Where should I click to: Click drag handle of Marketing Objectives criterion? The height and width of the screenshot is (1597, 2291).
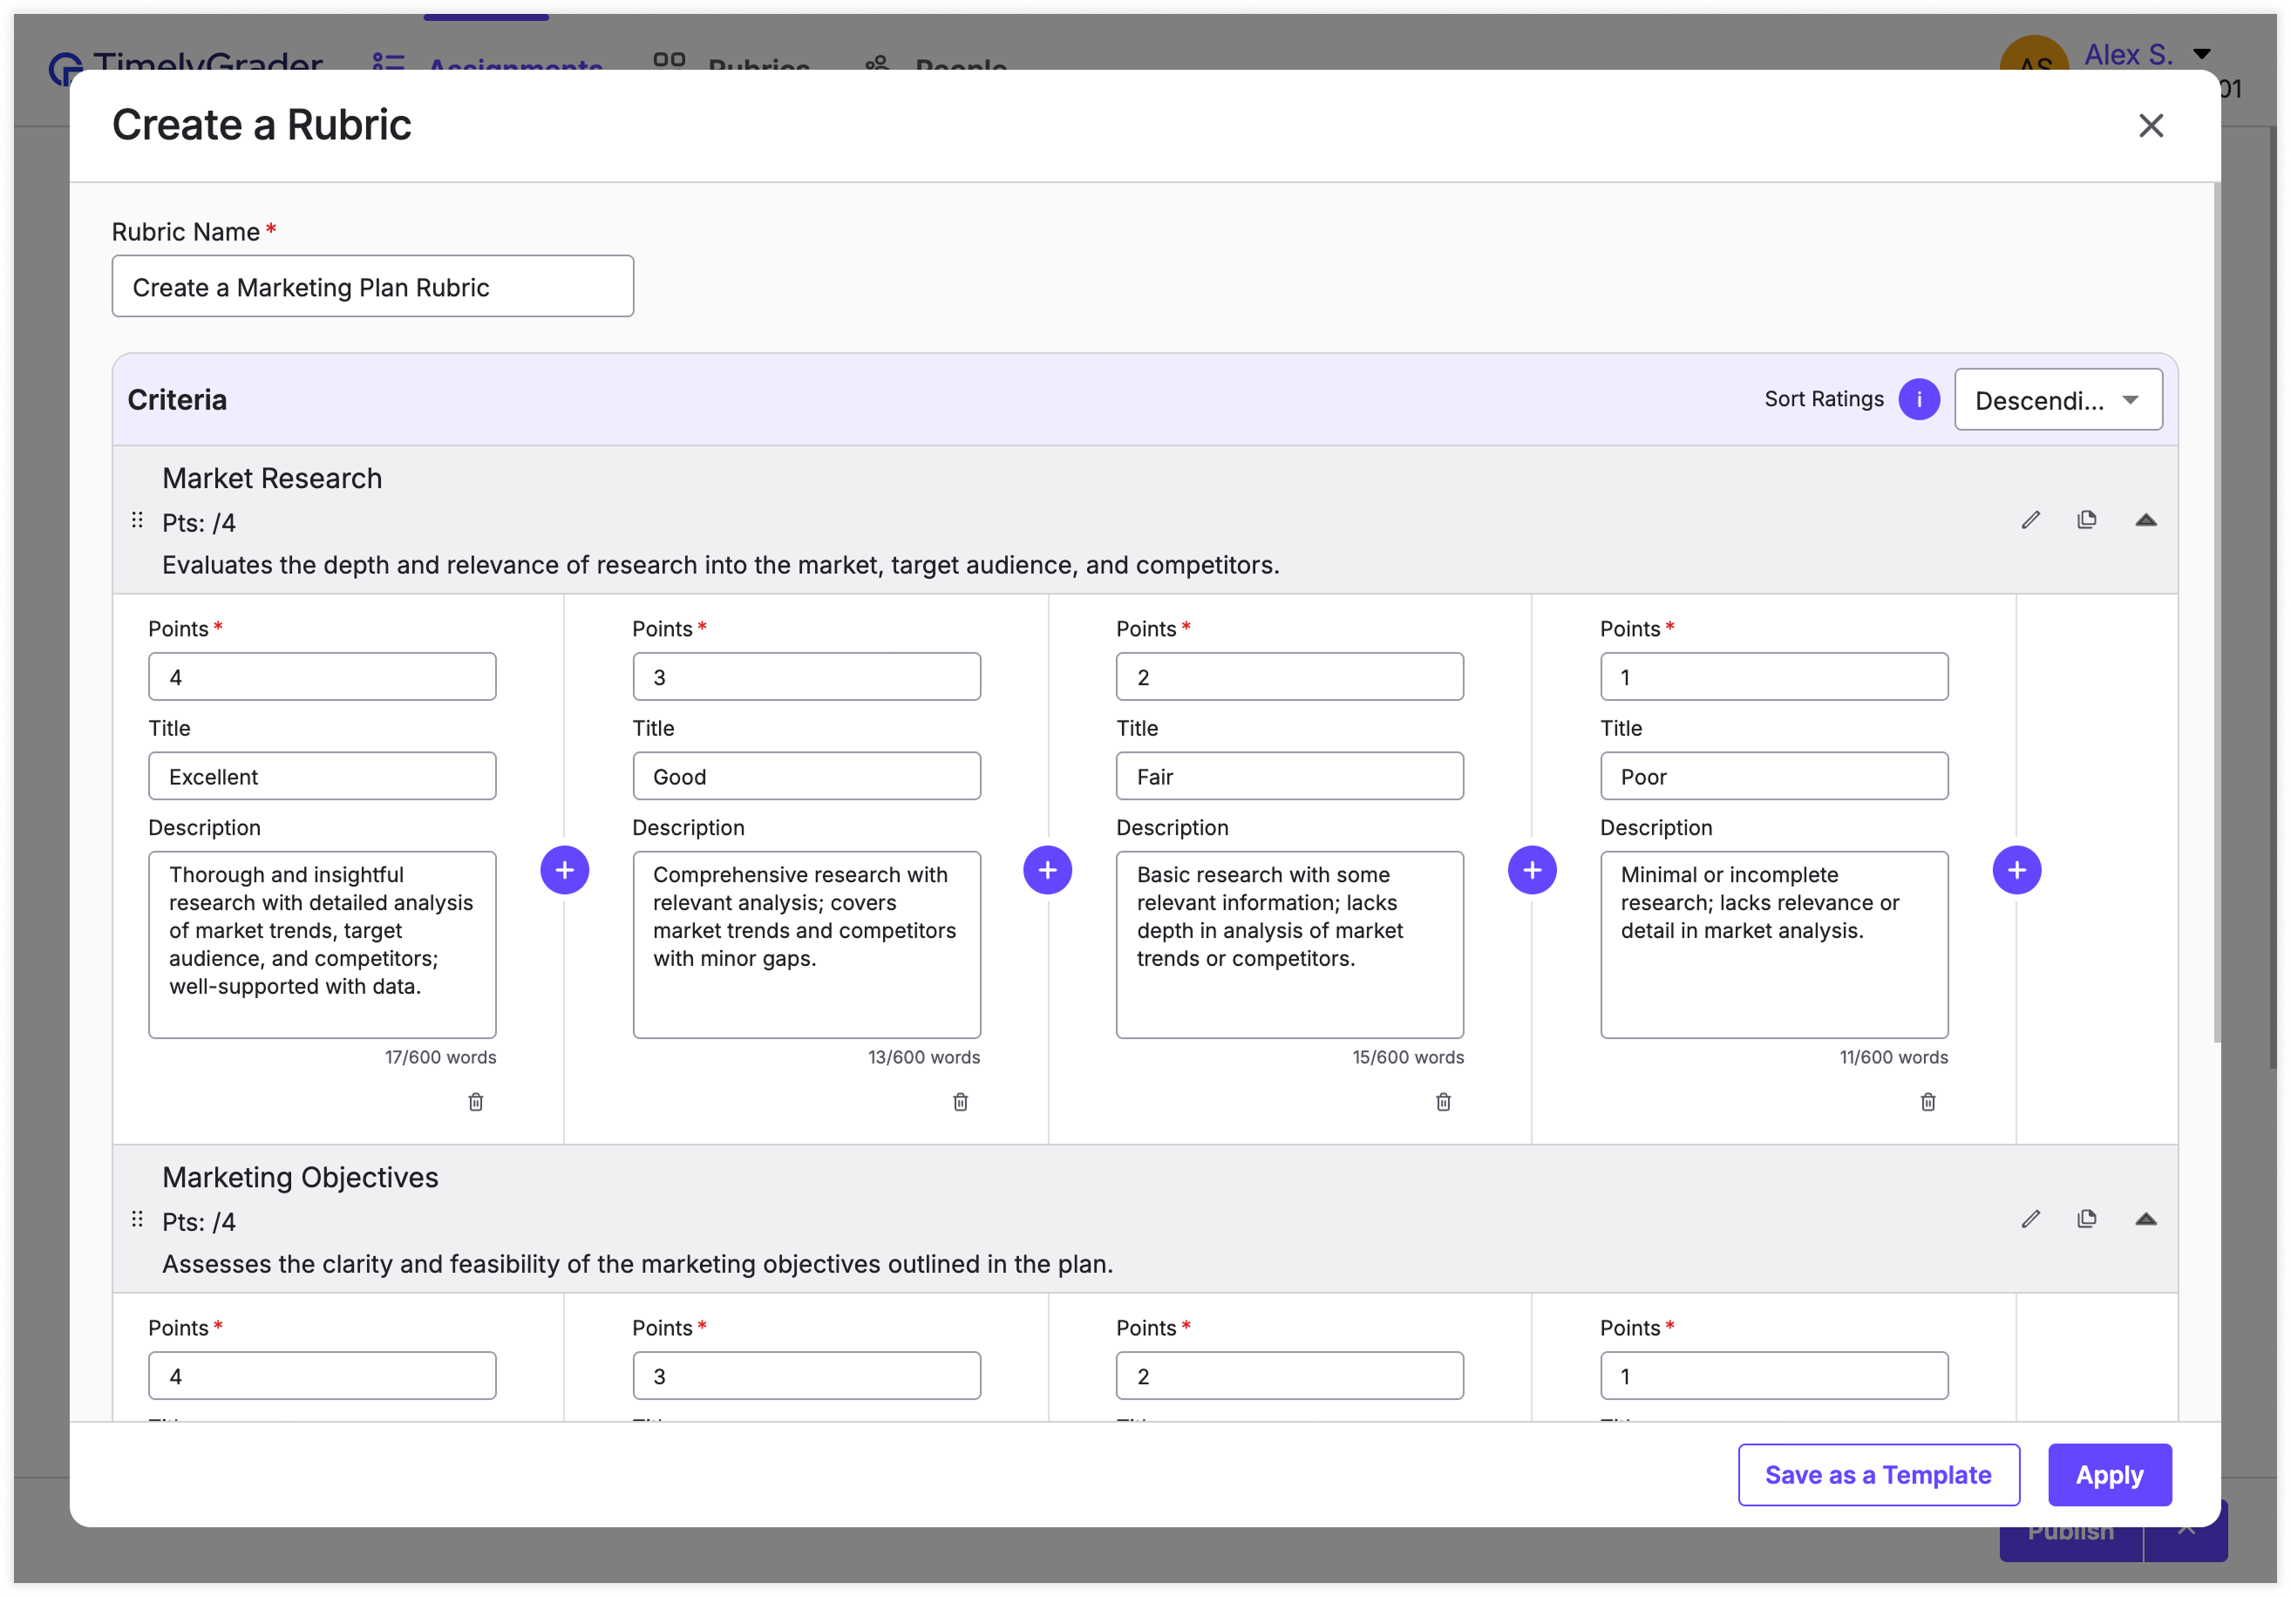(138, 1219)
